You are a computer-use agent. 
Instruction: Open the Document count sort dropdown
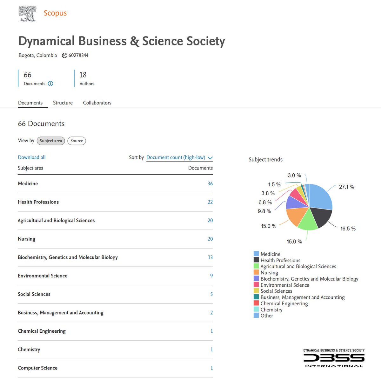(x=179, y=157)
